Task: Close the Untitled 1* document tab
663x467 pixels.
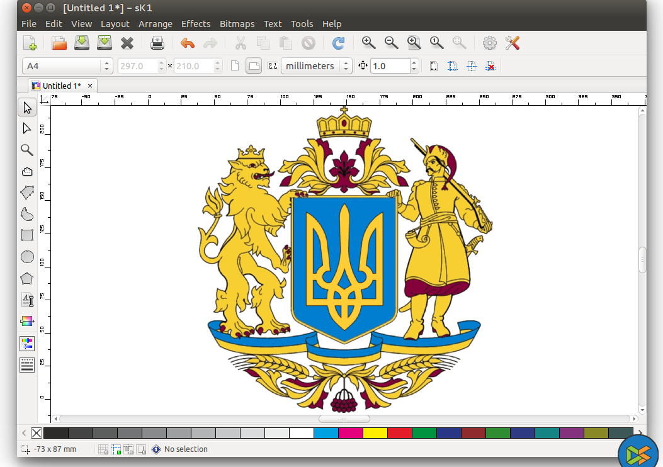Action: coord(90,86)
